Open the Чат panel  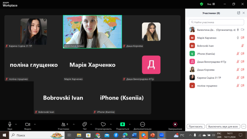[x=85, y=126]
